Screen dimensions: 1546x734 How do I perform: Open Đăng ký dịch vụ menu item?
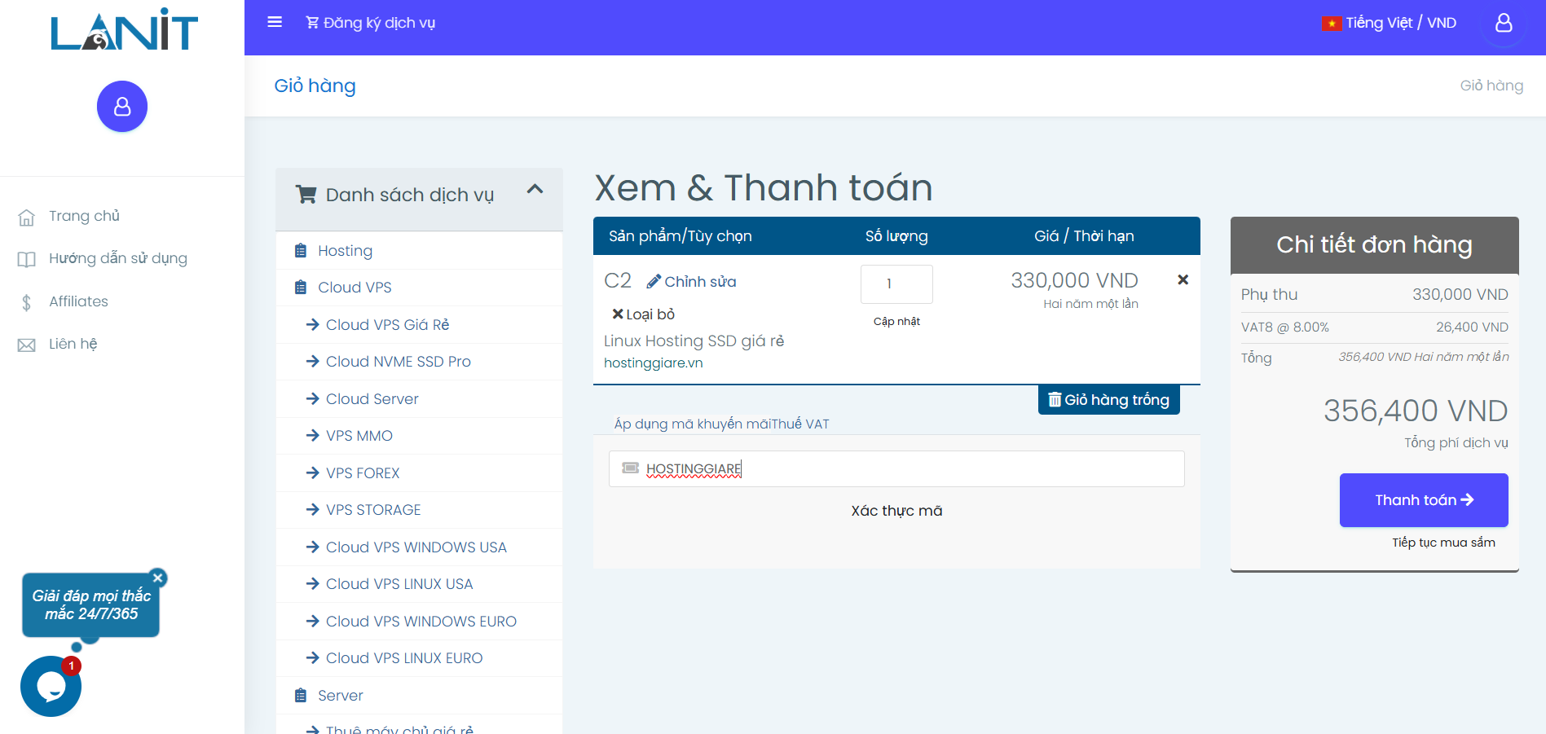(371, 23)
